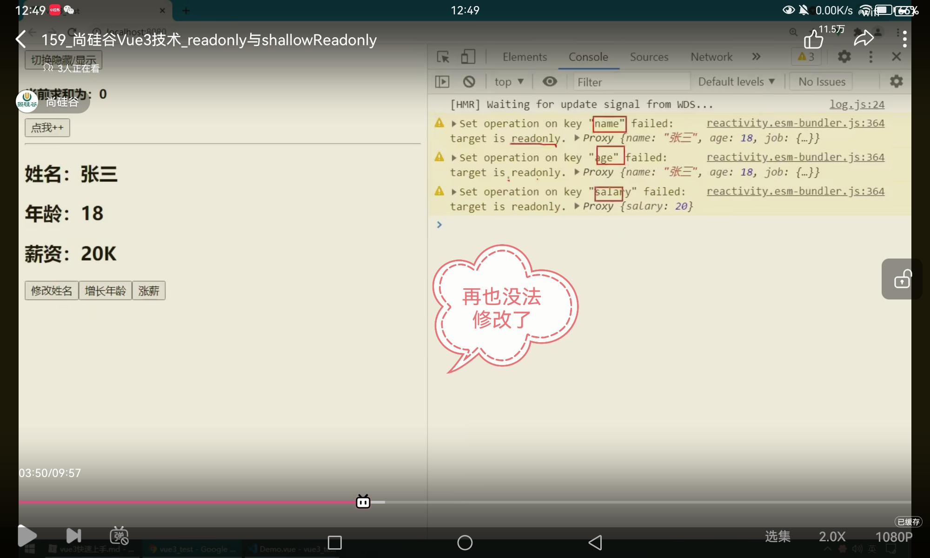The width and height of the screenshot is (930, 558).
Task: Skip to the next video
Action: pyautogui.click(x=73, y=536)
